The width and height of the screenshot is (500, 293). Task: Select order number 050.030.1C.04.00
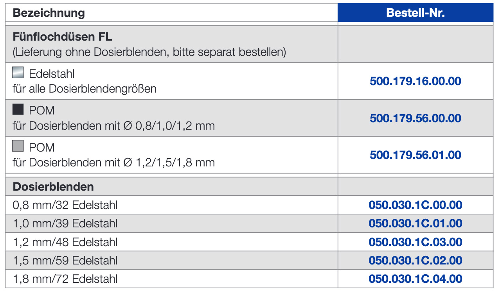tap(415, 279)
